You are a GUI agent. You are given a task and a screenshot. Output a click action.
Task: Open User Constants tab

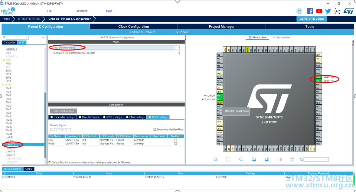tap(89, 117)
